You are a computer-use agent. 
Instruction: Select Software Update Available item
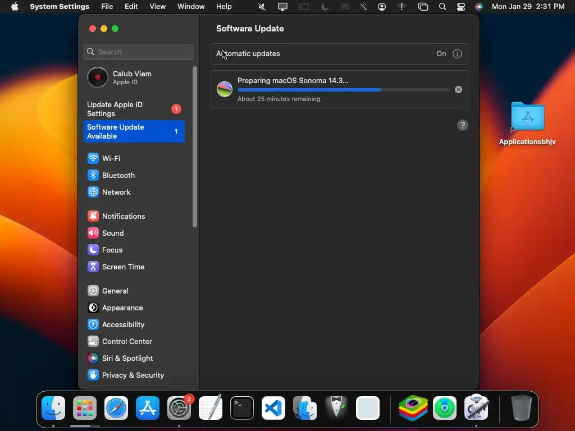pyautogui.click(x=134, y=131)
